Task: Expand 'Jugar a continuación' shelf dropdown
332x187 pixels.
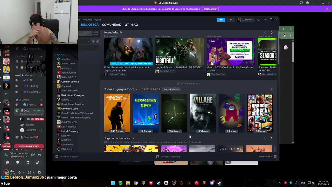Action: coord(134,138)
